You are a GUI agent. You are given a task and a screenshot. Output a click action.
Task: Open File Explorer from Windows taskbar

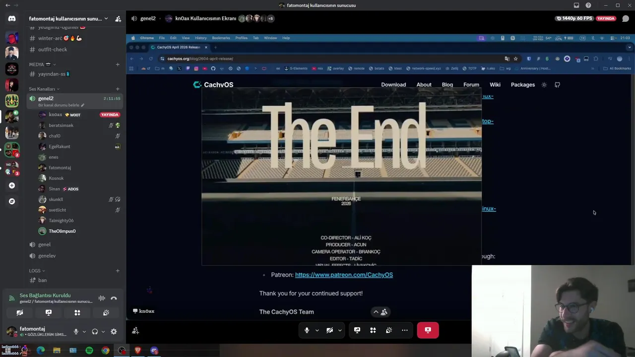tap(57, 351)
